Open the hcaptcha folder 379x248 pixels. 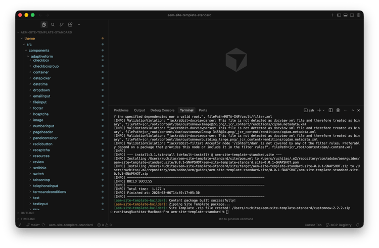click(x=62, y=114)
